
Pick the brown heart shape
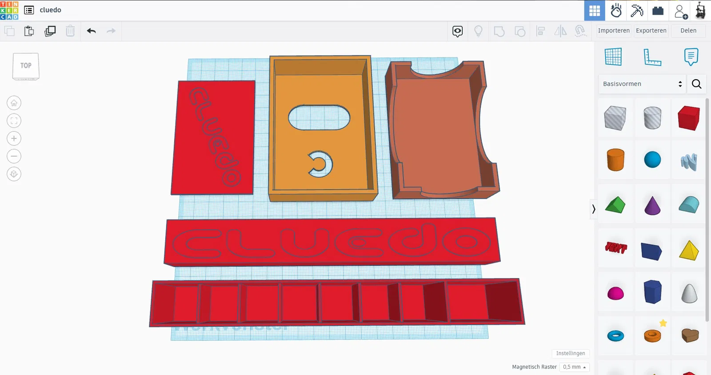coord(689,335)
